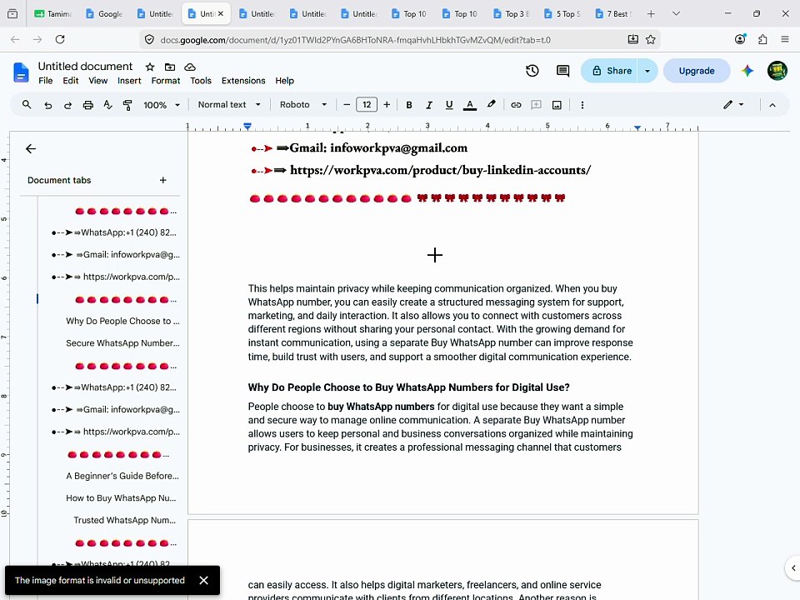Add a new document tab
Image resolution: width=800 pixels, height=600 pixels.
[162, 180]
